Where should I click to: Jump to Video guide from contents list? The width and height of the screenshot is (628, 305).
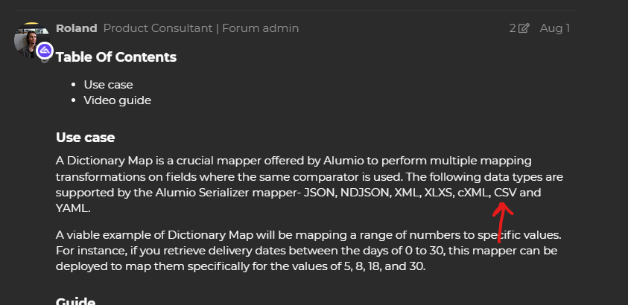click(118, 100)
